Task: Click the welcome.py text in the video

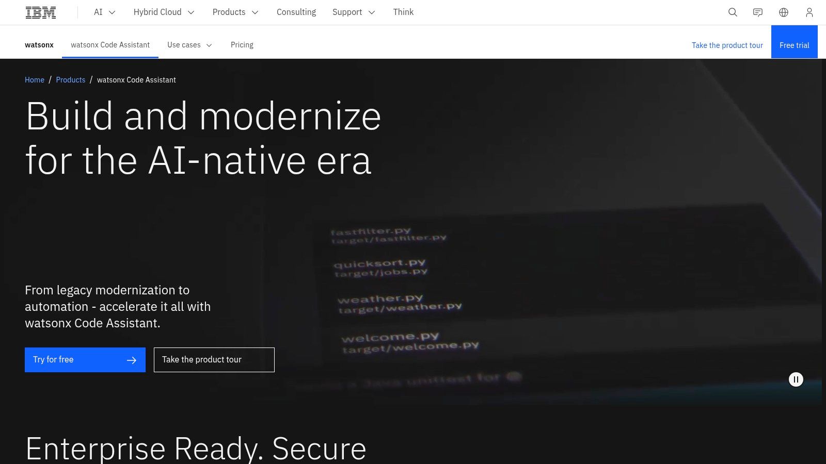Action: pyautogui.click(x=390, y=337)
